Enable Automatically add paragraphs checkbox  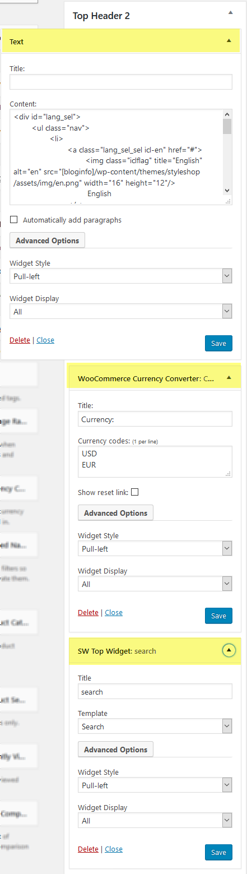(14, 220)
